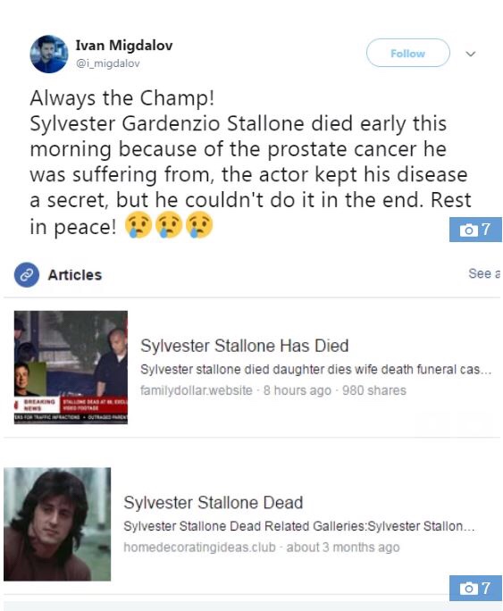Open the tweet options chevron dropdown

(x=471, y=54)
